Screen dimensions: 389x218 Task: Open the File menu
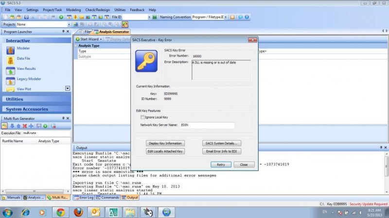point(8,10)
